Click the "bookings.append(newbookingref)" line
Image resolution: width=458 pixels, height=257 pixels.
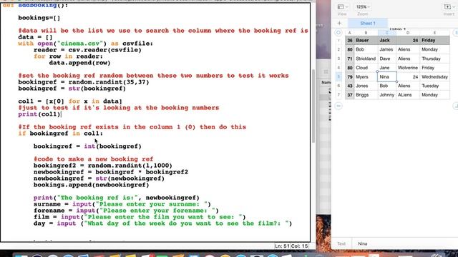click(x=91, y=185)
